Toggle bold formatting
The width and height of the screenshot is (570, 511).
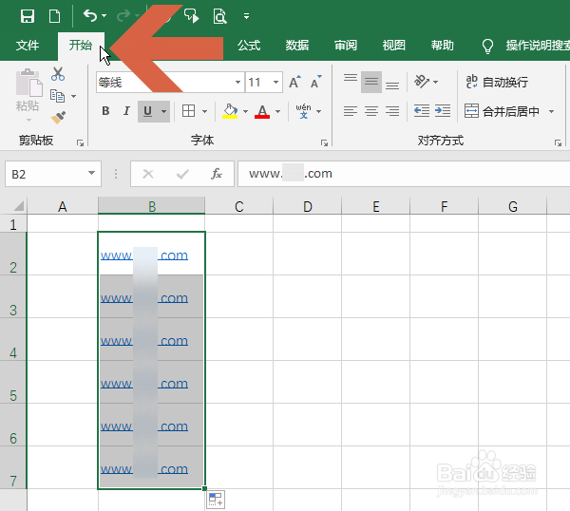[105, 111]
